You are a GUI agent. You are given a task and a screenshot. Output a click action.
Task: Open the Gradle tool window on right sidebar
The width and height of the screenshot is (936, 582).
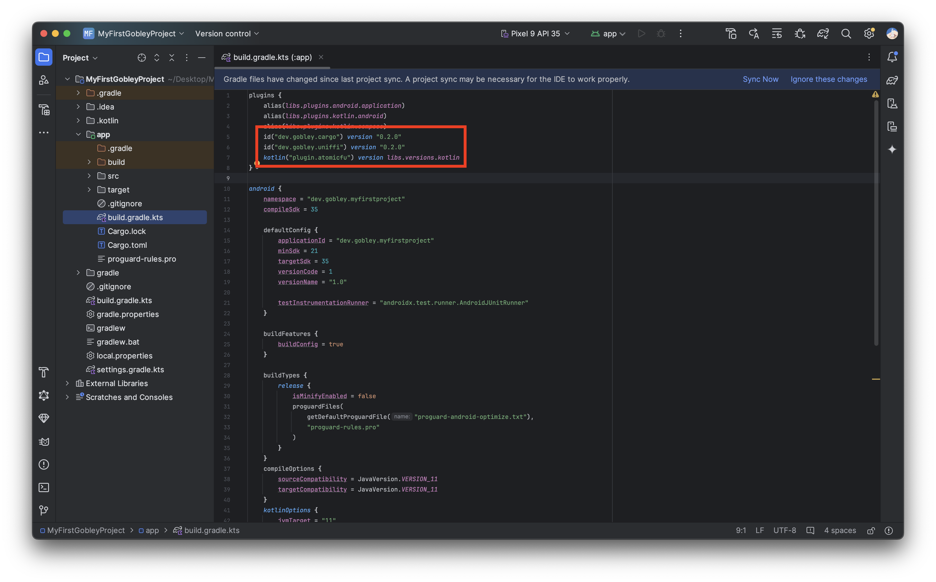coord(892,80)
